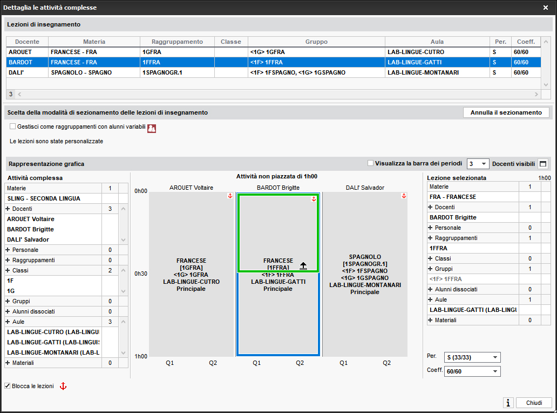
Task: Expand Aule in Lezione selezionata panel
Action: coord(430,300)
